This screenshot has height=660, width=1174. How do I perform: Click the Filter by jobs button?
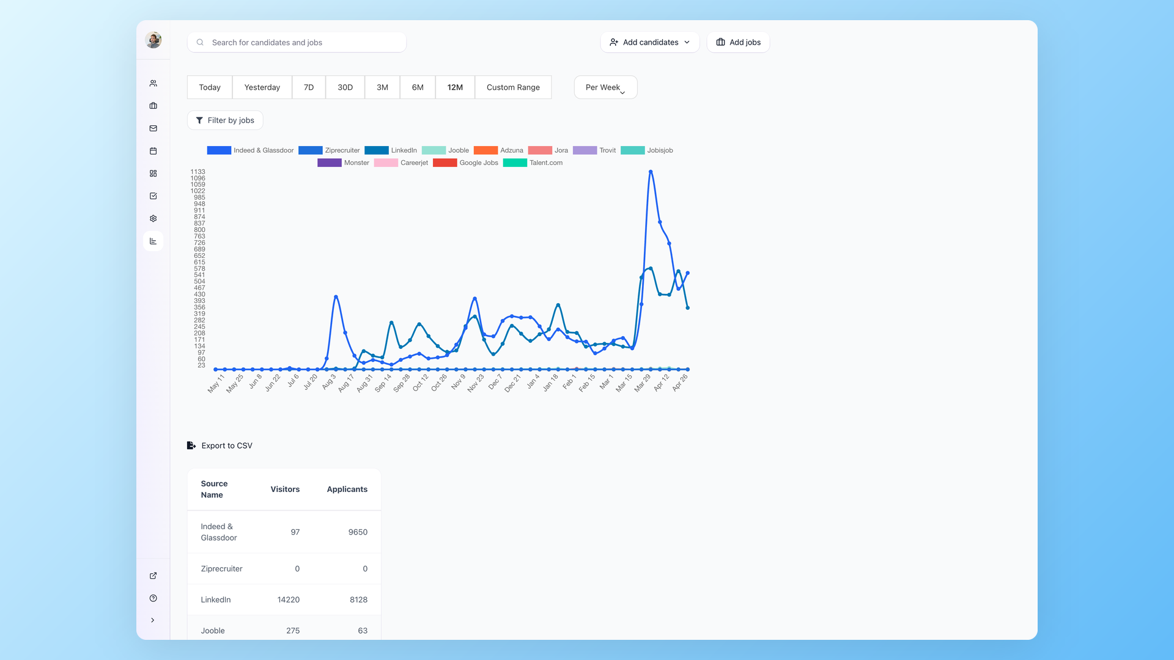pos(225,120)
